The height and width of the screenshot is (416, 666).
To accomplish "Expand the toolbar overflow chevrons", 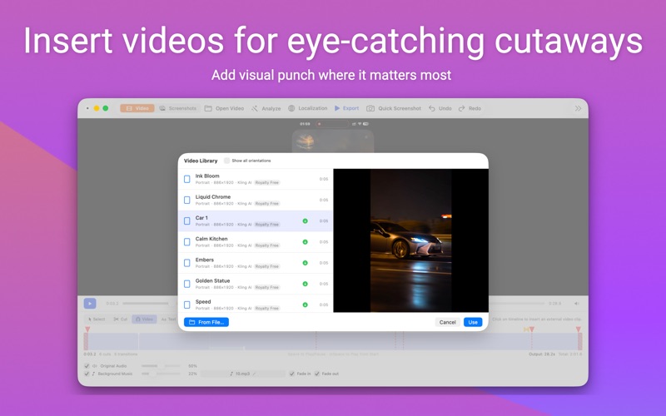I will (578, 108).
